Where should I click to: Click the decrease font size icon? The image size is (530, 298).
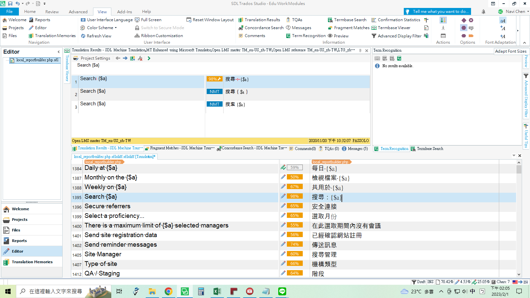(503, 36)
